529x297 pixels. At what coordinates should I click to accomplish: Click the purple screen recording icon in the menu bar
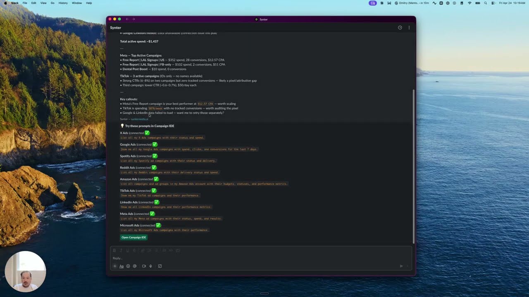point(373,3)
